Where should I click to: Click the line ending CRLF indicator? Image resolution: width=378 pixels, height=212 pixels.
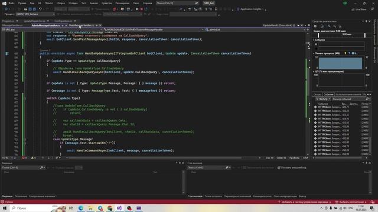coord(305,158)
